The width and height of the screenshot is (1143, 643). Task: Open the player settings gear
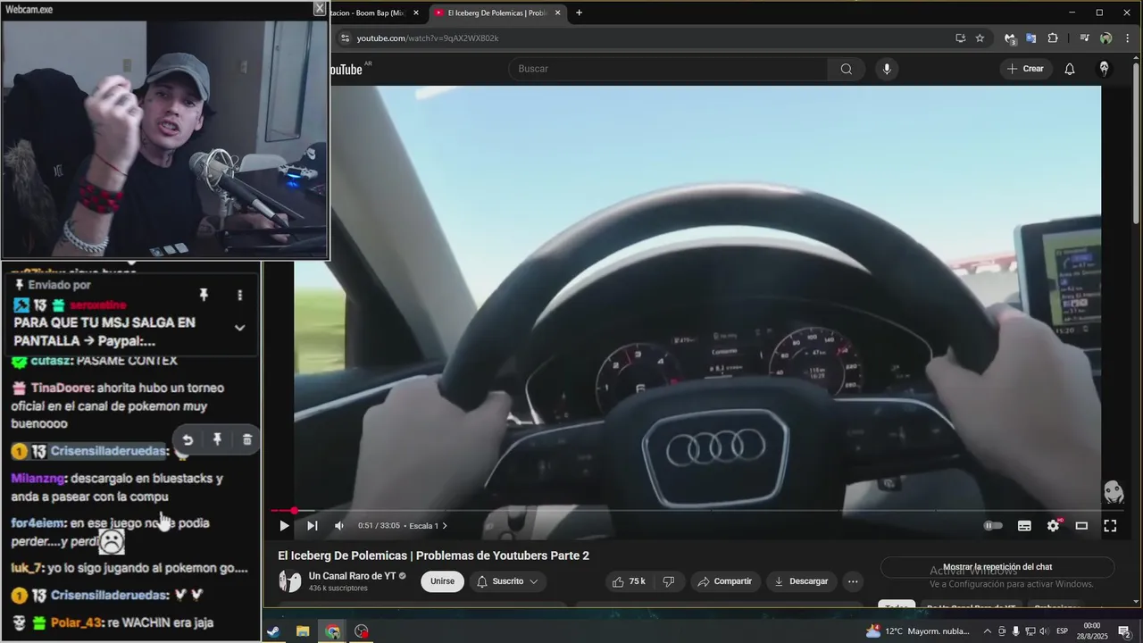(x=1053, y=526)
